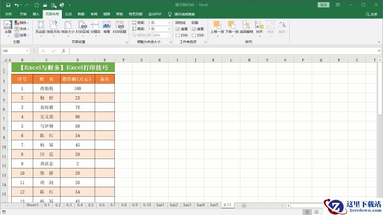Open the Margins (页边距) tool
The image size is (383, 215).
pyautogui.click(x=40, y=29)
